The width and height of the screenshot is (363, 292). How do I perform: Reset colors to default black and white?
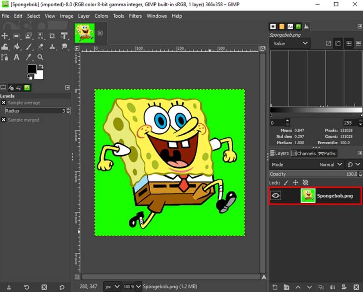(x=29, y=77)
